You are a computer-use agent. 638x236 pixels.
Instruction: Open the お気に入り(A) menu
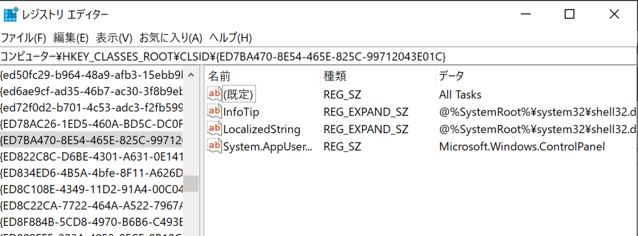[171, 38]
